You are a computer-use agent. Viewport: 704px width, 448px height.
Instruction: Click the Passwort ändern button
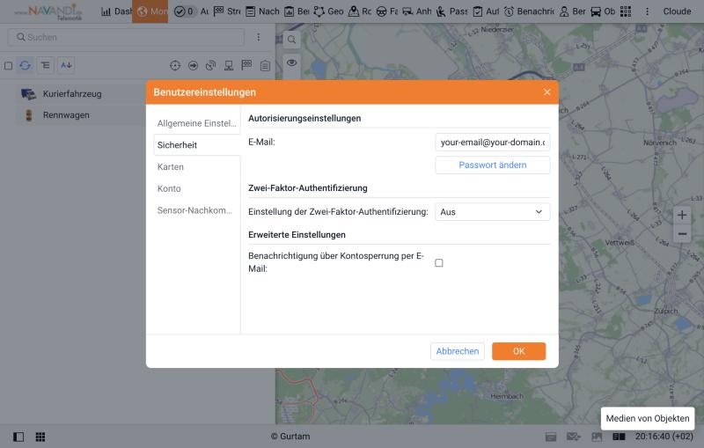pyautogui.click(x=493, y=165)
